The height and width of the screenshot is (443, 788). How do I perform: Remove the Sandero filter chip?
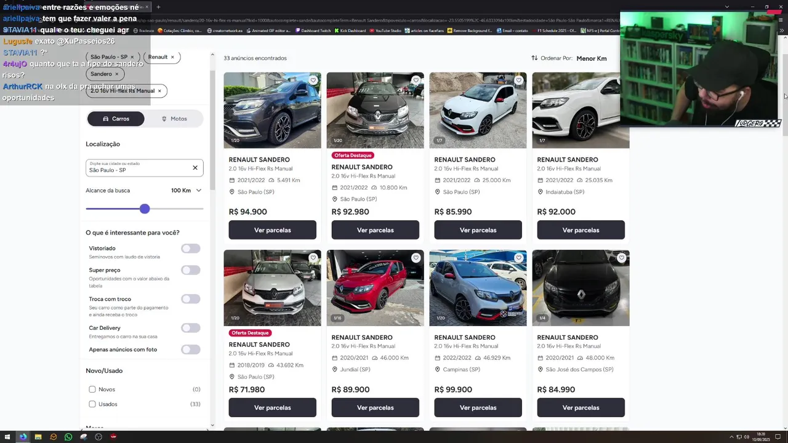pyautogui.click(x=116, y=74)
